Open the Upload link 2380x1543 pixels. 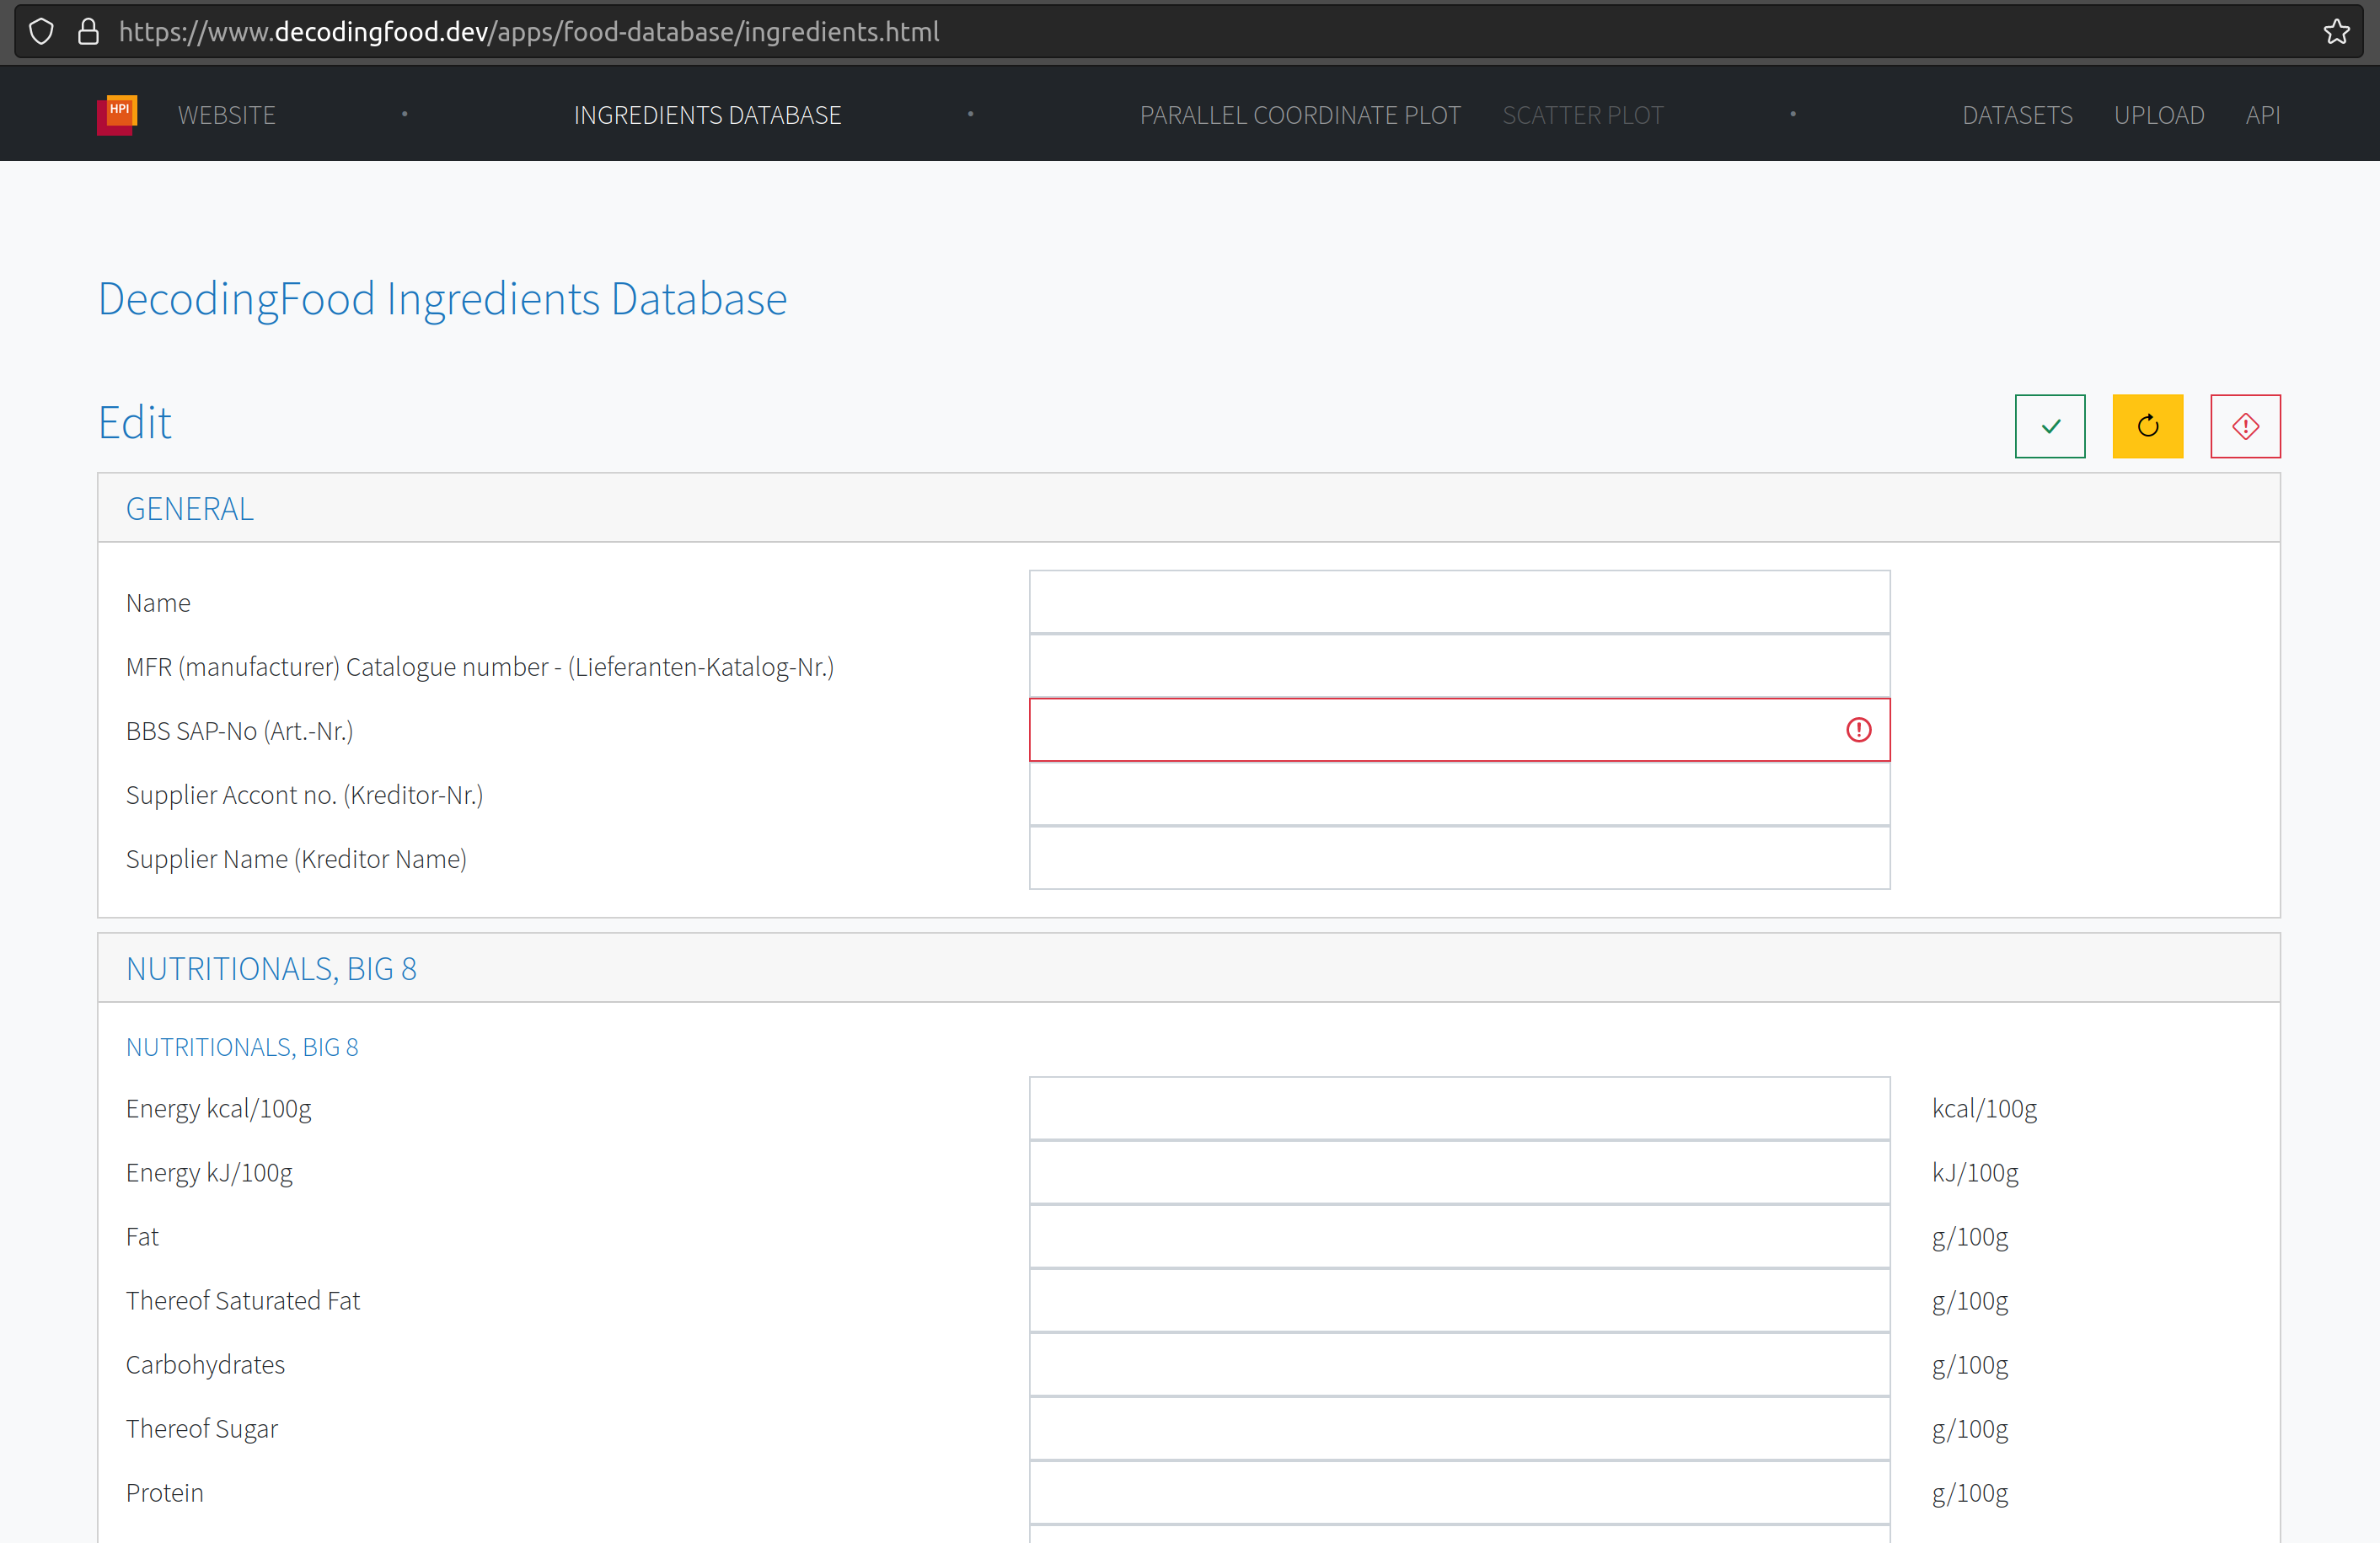pyautogui.click(x=2158, y=115)
